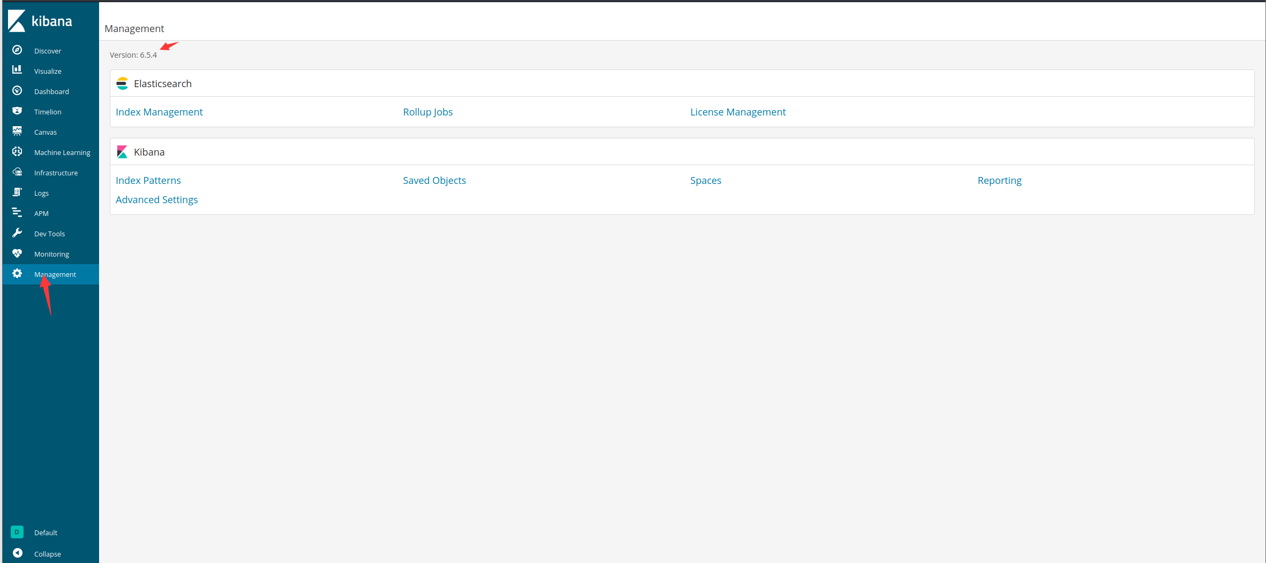Click the Infrastructure sidebar icon

(17, 172)
